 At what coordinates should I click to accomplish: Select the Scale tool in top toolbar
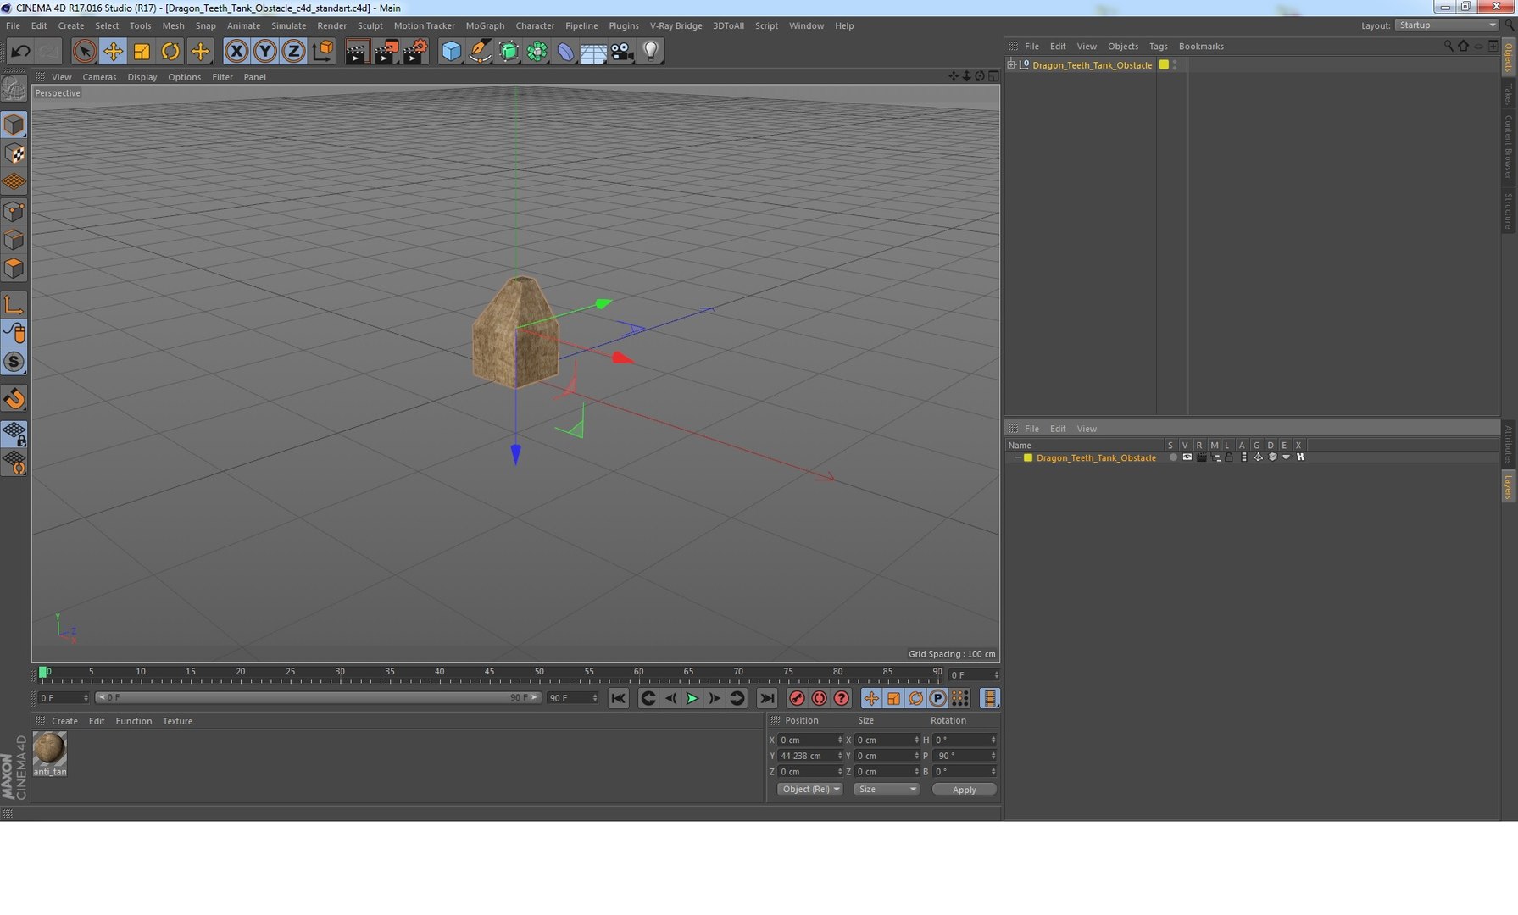coord(142,52)
